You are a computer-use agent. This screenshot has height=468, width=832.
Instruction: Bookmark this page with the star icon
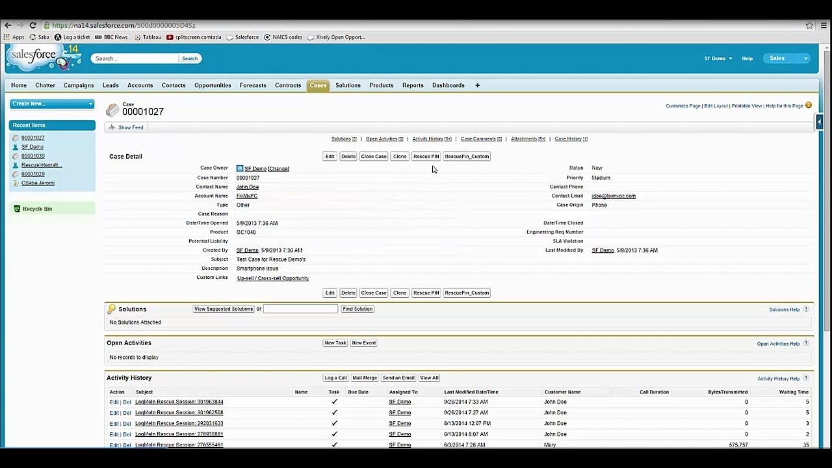[809, 25]
